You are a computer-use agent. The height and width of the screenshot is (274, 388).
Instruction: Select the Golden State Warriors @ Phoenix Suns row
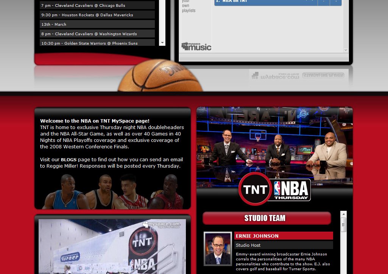[x=97, y=42]
